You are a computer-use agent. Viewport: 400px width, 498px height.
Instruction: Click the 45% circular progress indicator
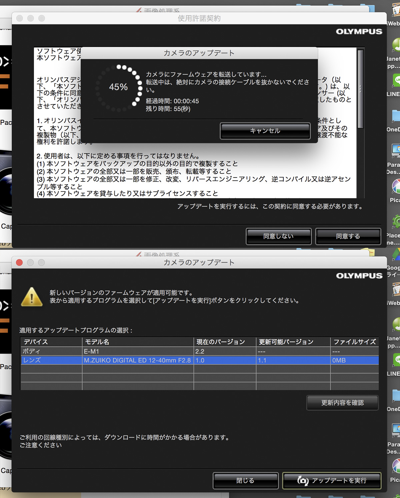tap(119, 87)
